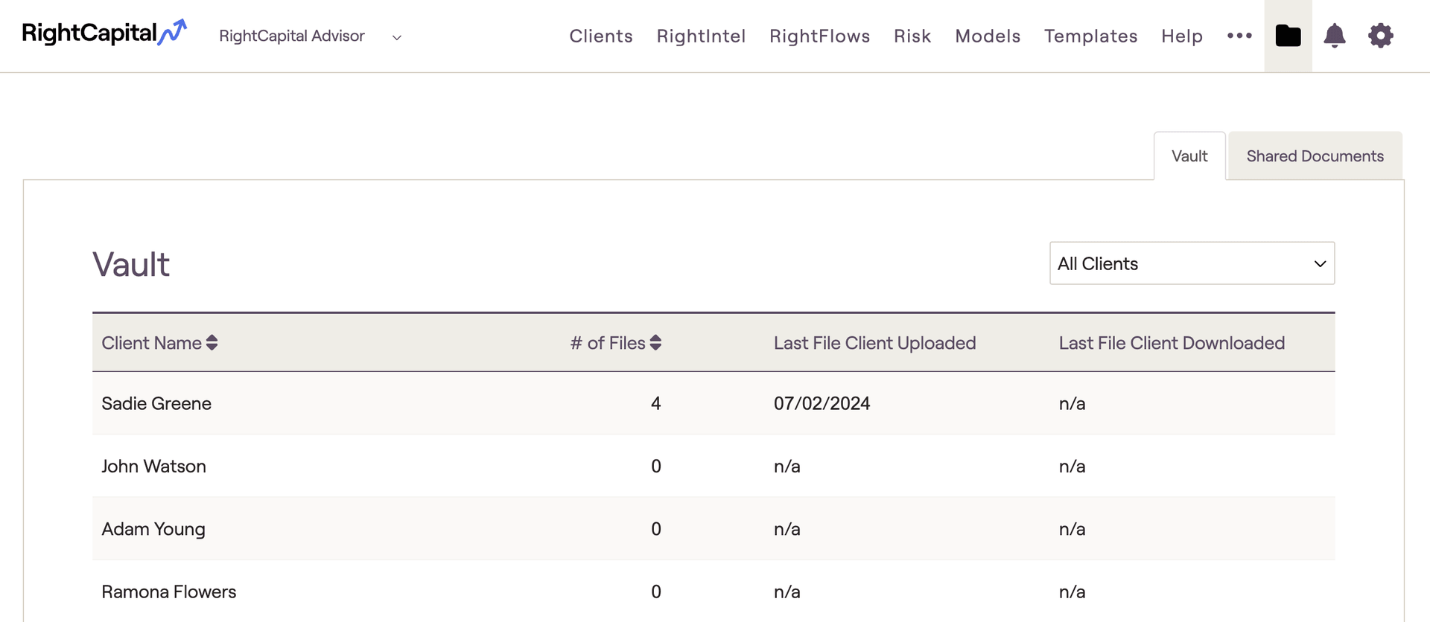Open the Clients menu
The width and height of the screenshot is (1430, 622).
point(601,36)
